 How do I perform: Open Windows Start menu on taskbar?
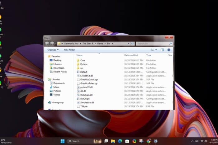click(x=62, y=141)
